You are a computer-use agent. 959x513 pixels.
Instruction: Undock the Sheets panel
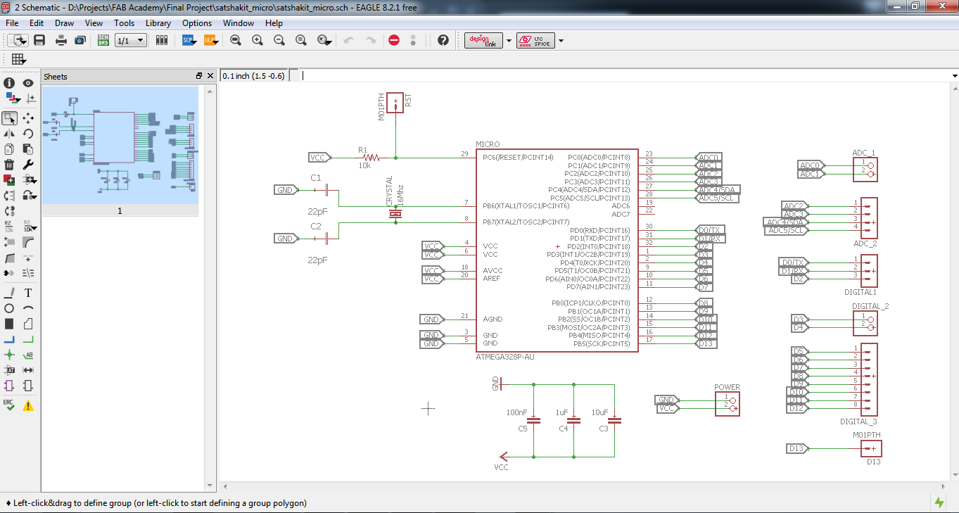pos(199,76)
